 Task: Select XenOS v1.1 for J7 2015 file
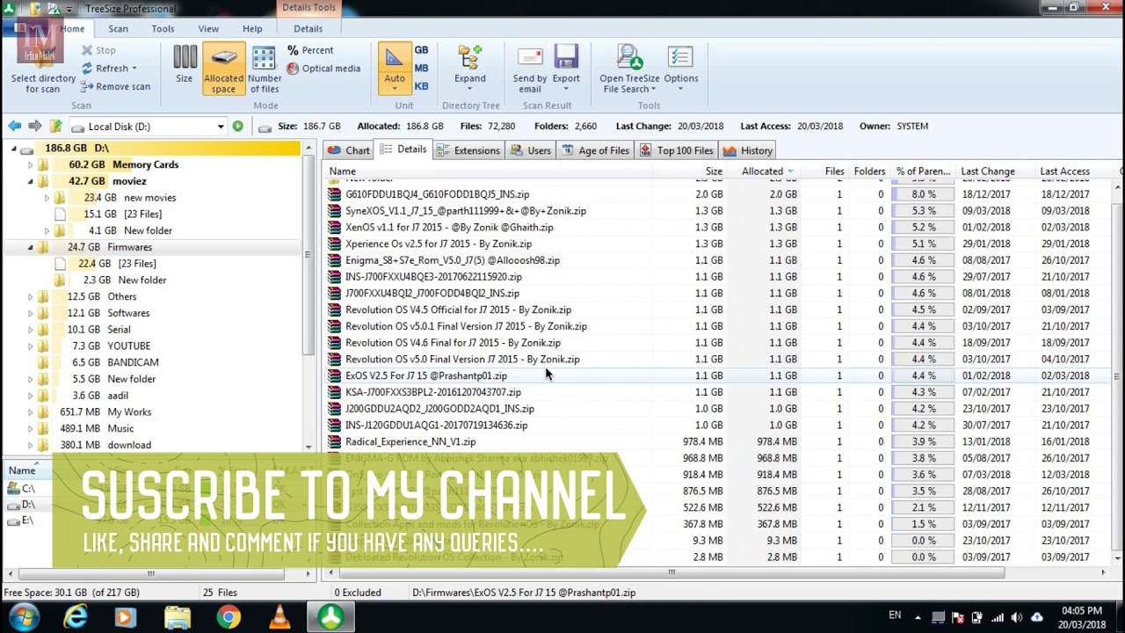(449, 227)
